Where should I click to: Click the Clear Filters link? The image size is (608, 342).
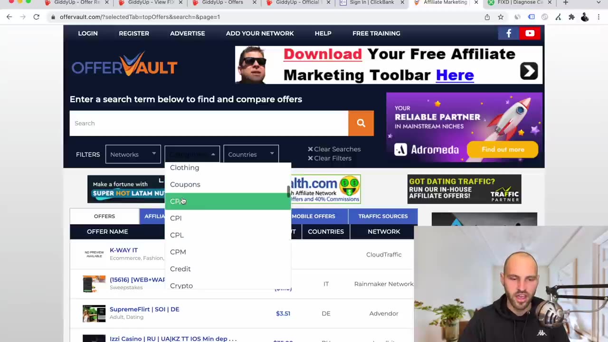[x=332, y=158]
